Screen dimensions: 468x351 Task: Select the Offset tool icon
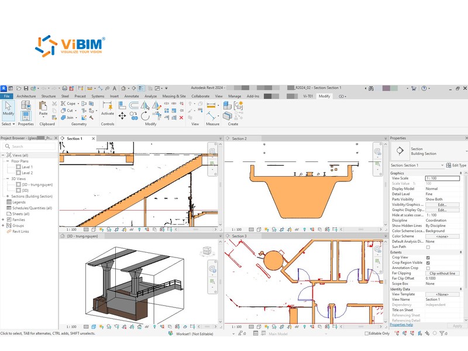(134, 105)
